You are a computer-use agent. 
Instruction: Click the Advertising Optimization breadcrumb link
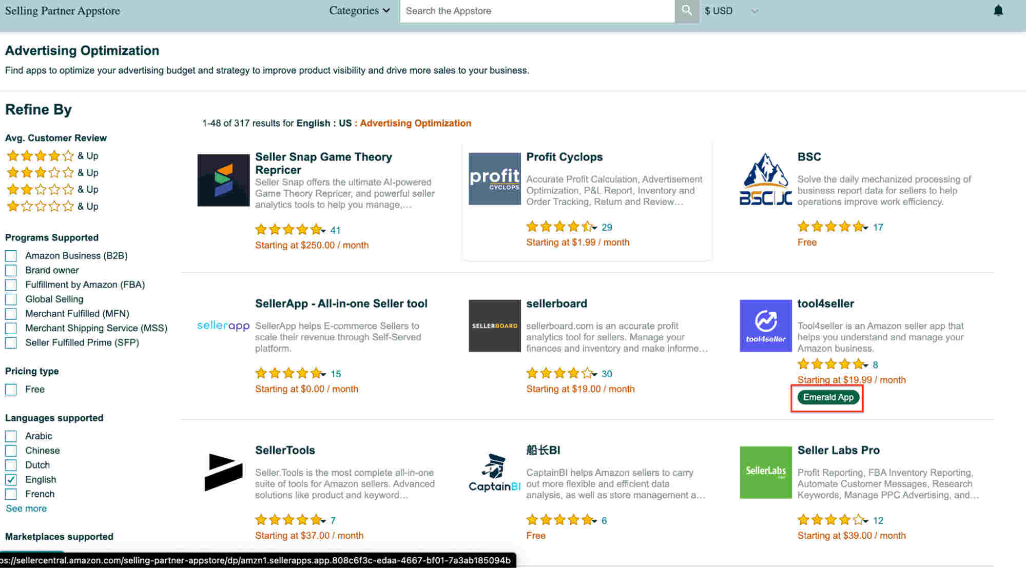coord(416,123)
